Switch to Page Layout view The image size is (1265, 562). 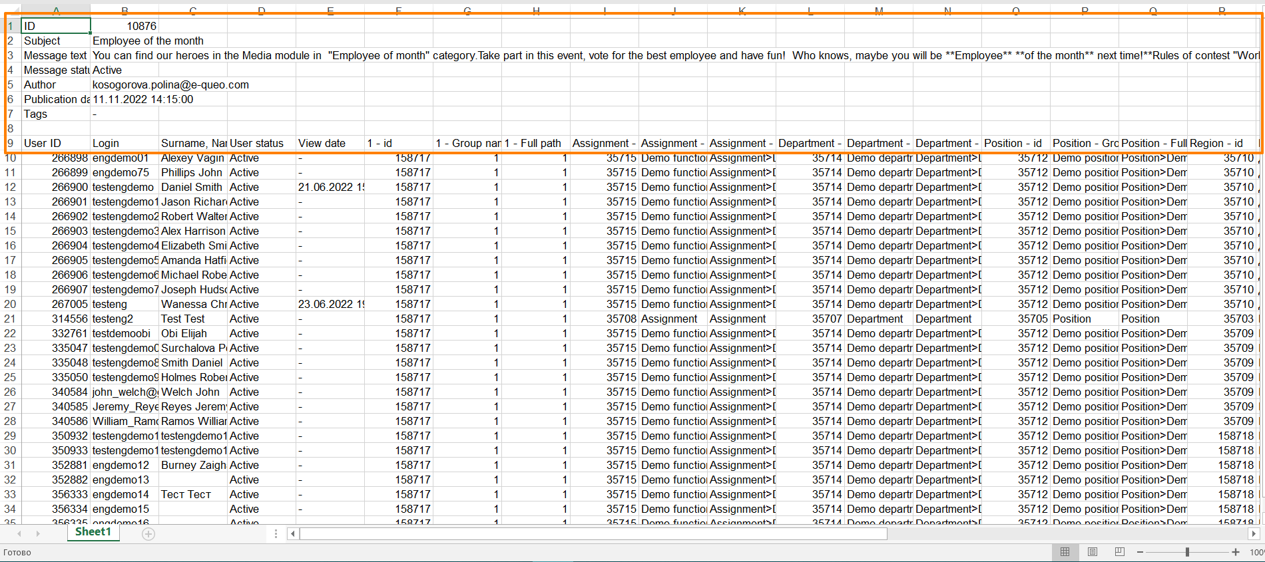1093,552
